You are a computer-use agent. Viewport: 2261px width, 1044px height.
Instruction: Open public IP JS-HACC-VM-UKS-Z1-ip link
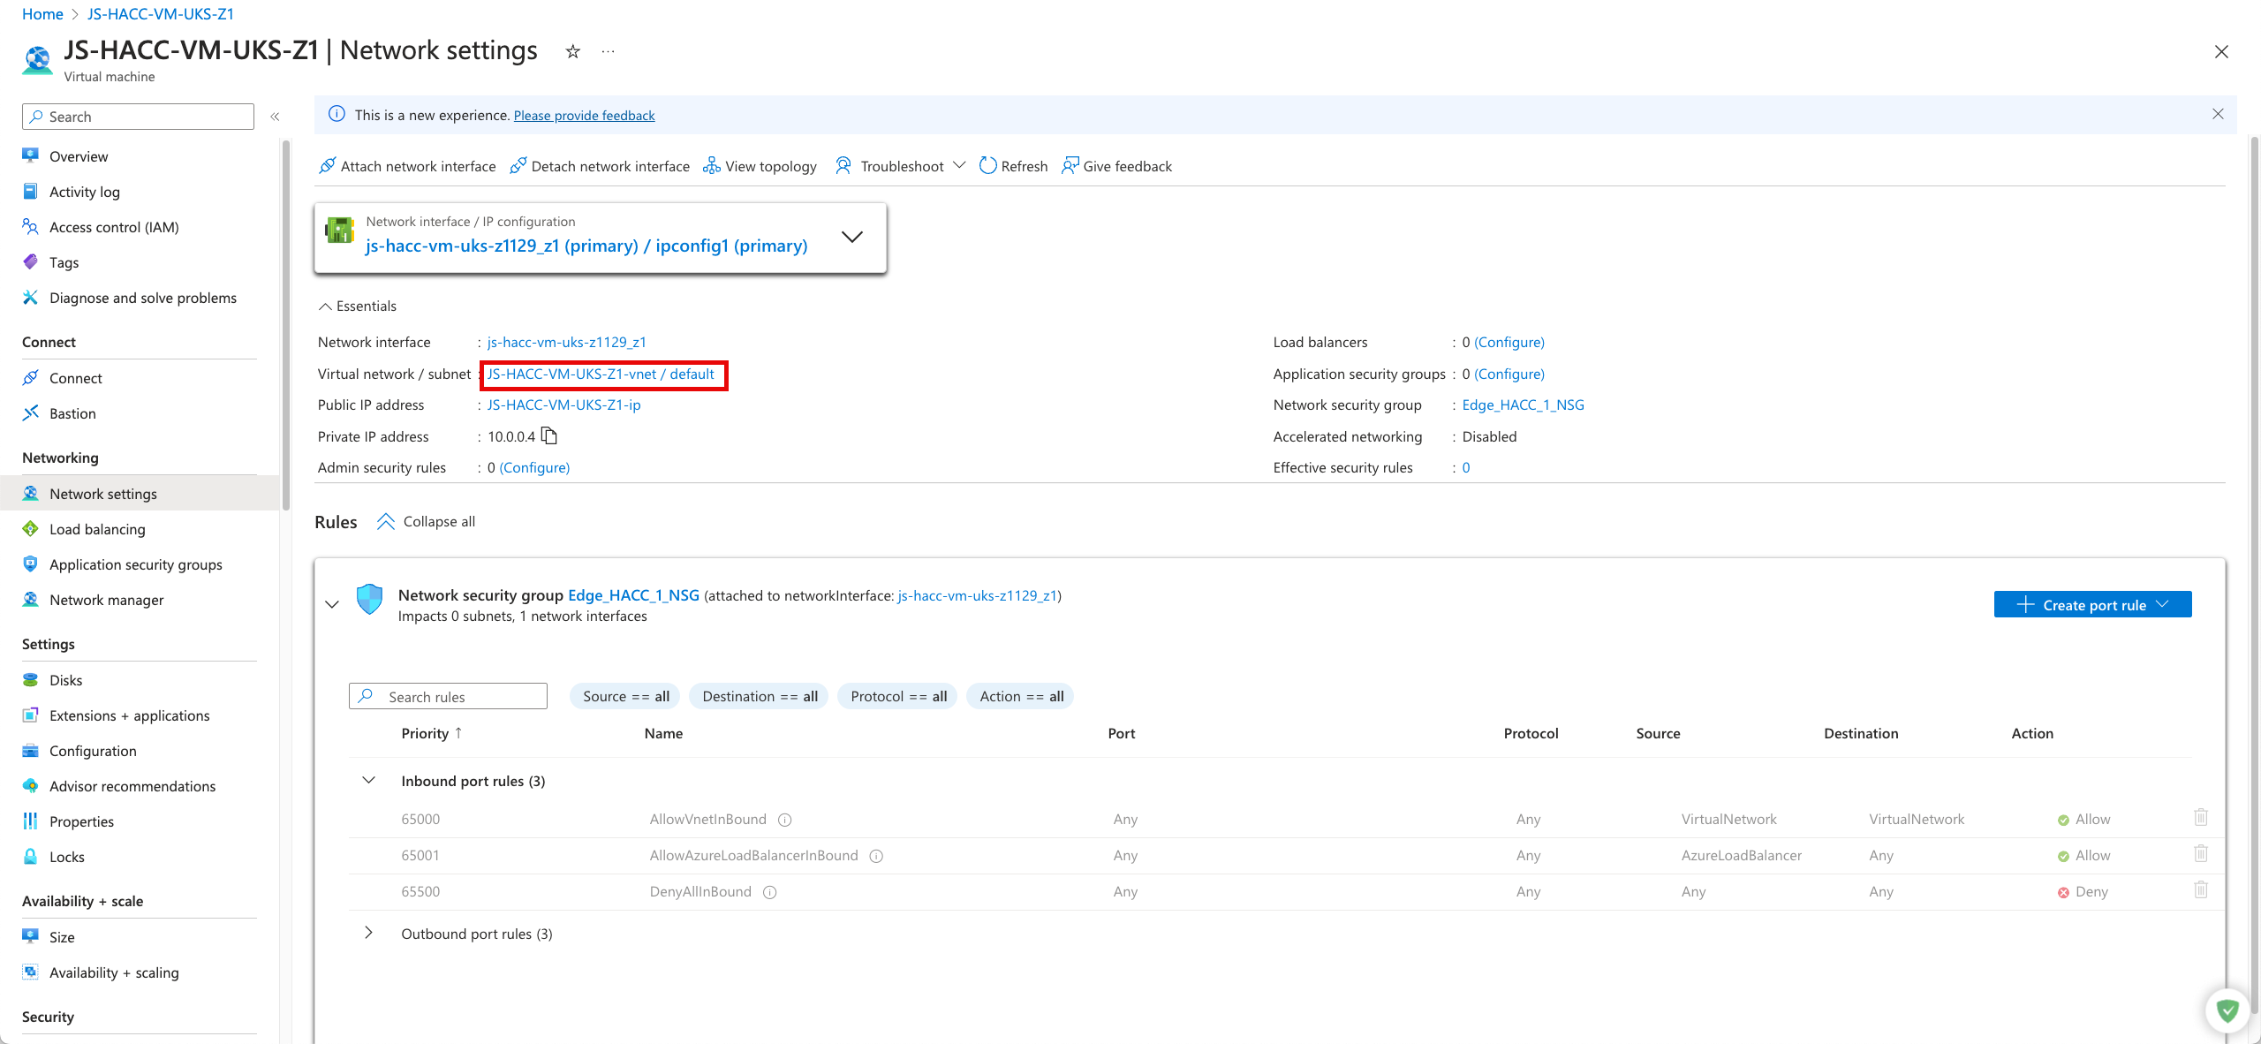(x=563, y=405)
